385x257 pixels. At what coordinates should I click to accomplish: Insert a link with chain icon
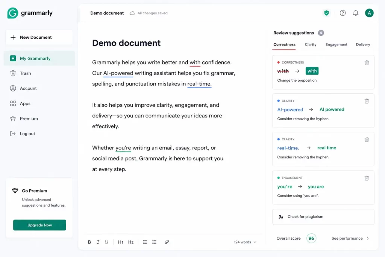pyautogui.click(x=167, y=242)
